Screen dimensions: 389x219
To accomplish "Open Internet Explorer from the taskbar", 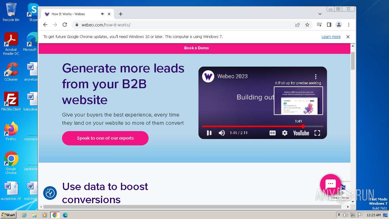I will click(24, 215).
